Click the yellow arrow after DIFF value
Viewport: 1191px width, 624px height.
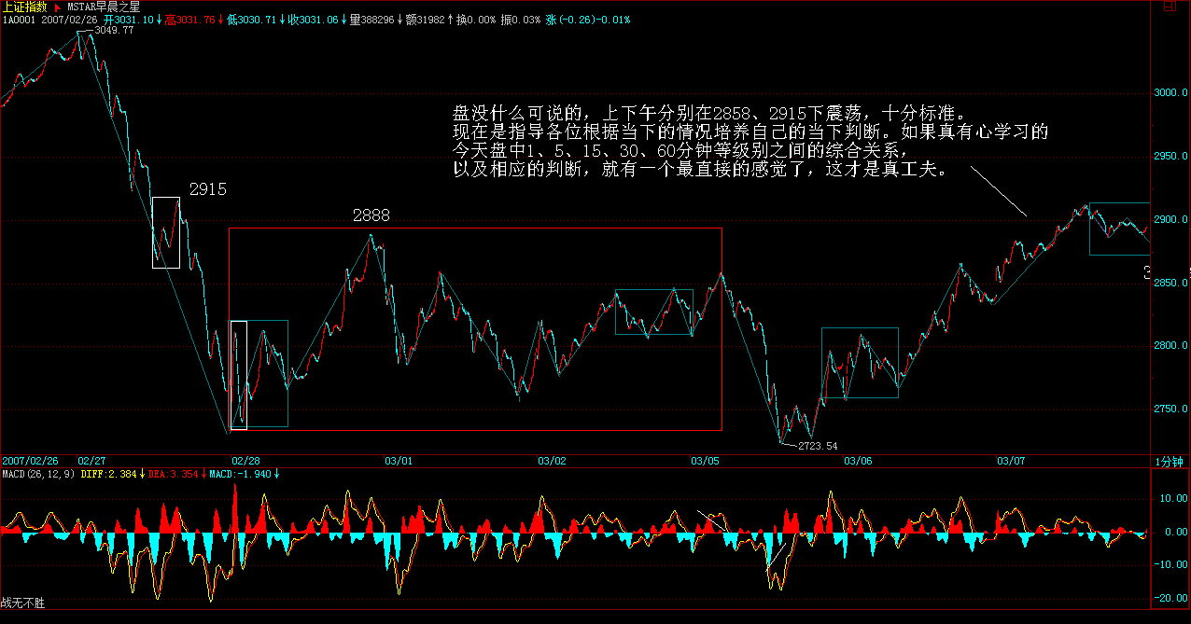[x=142, y=474]
